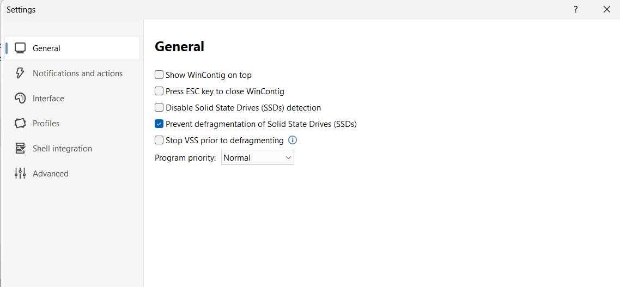Click the info icon beside Stop VSS
The height and width of the screenshot is (287, 620).
click(x=293, y=140)
